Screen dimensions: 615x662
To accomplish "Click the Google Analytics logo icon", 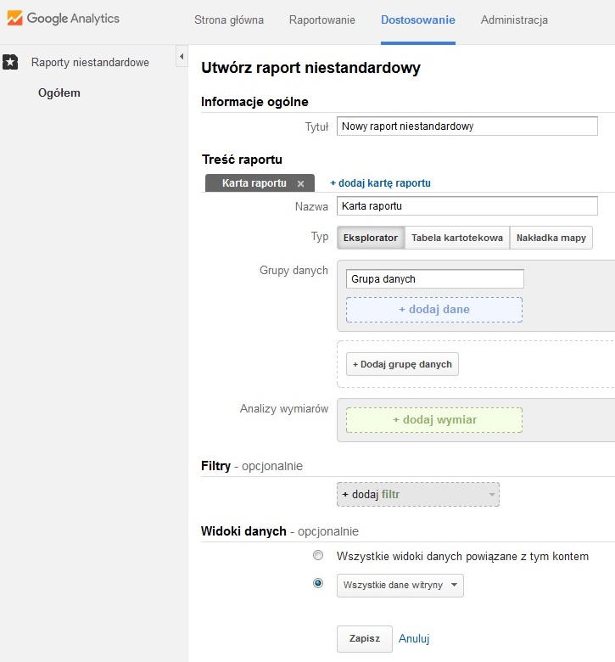I will [14, 18].
